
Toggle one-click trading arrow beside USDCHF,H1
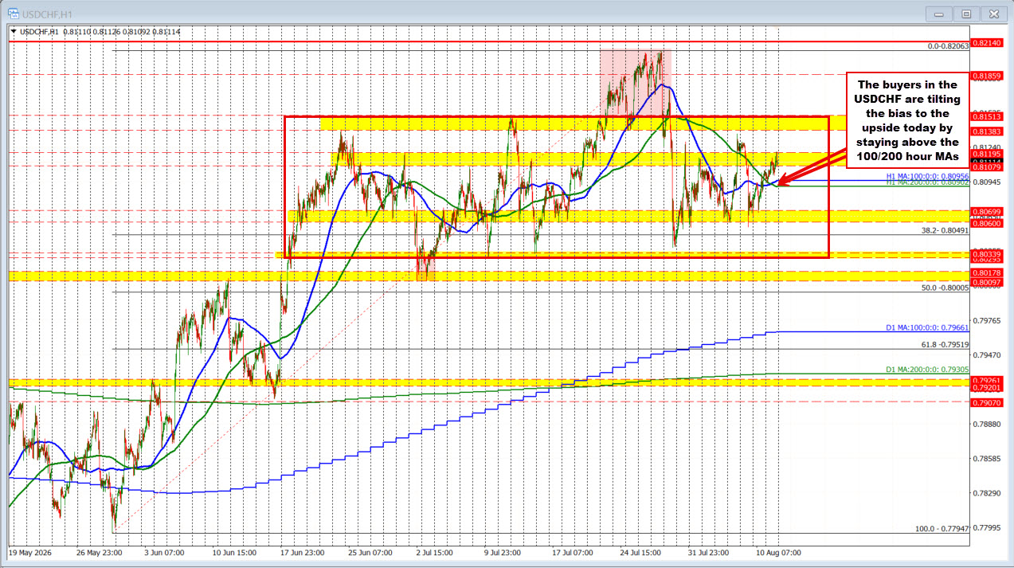point(14,31)
